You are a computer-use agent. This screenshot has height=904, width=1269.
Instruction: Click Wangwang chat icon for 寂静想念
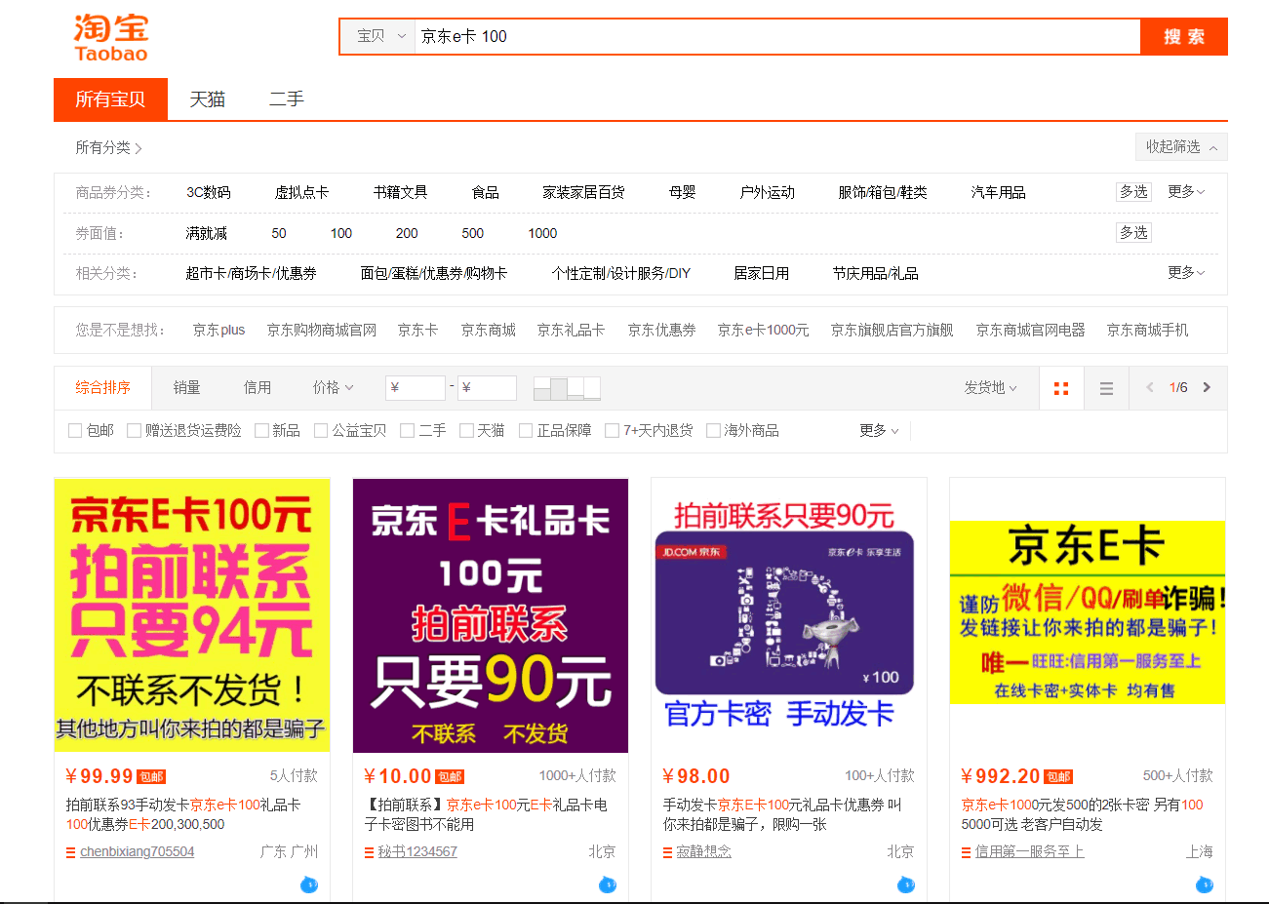pyautogui.click(x=906, y=884)
